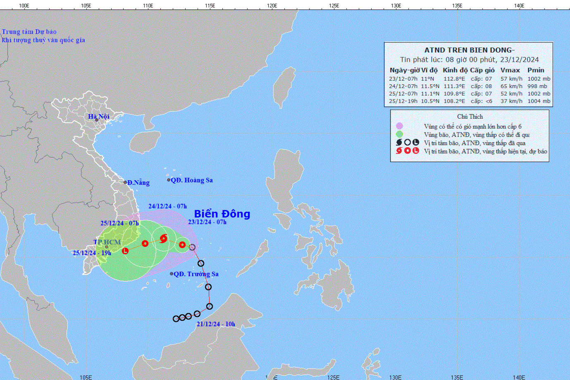Click the QĐ. Trường Sa island marker dot
The height and width of the screenshot is (380, 570).
click(x=172, y=274)
